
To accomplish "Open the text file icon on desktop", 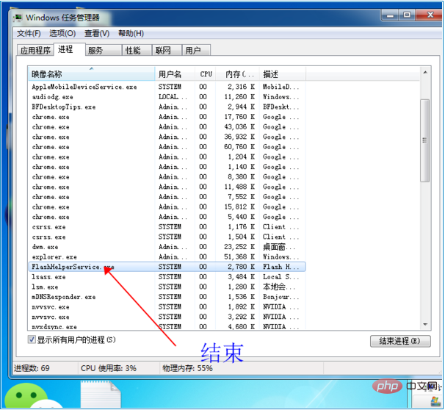I will click(x=101, y=395).
